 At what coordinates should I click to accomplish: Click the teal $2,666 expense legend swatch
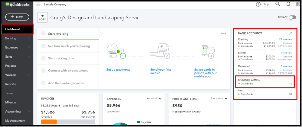138,122
